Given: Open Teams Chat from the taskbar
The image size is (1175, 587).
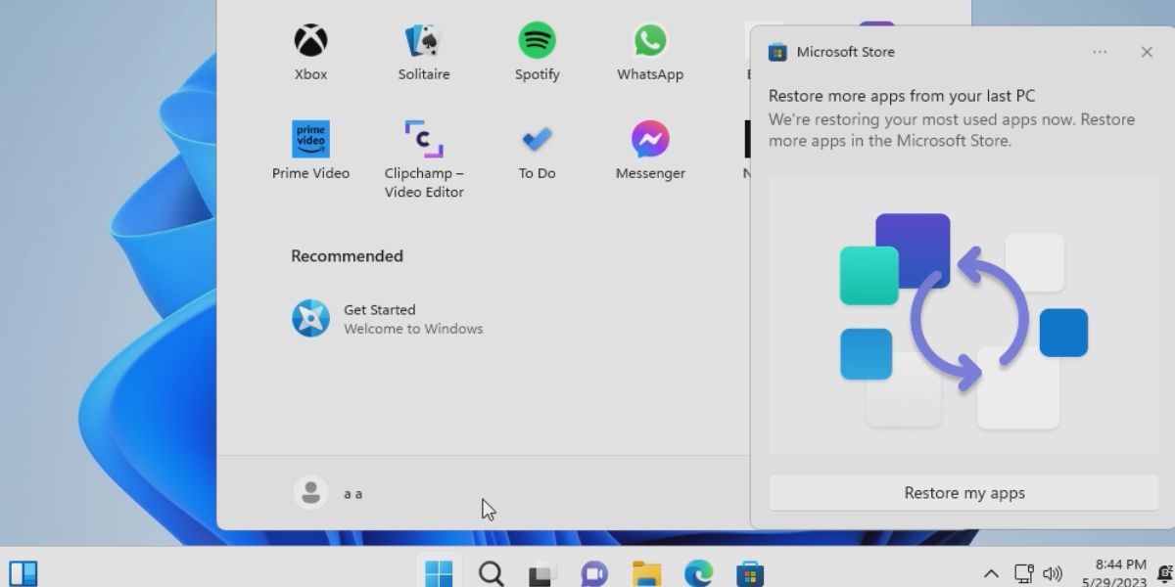Looking at the screenshot, I should point(592,572).
